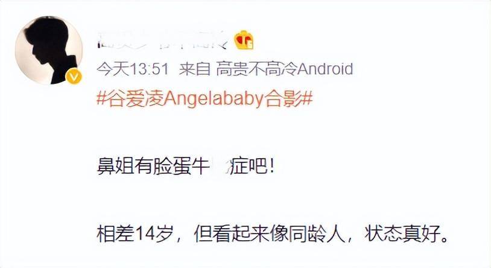491x268 pixels.
Task: Click the number 14 in the post
Action: (x=145, y=234)
